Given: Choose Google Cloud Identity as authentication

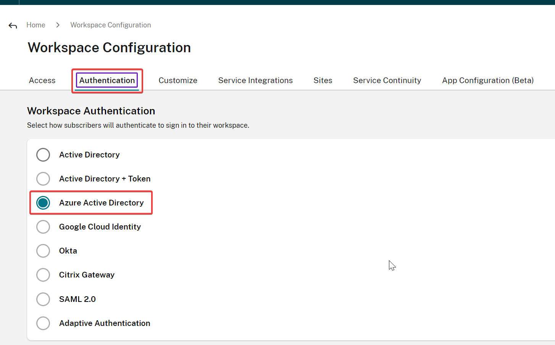Looking at the screenshot, I should point(43,227).
